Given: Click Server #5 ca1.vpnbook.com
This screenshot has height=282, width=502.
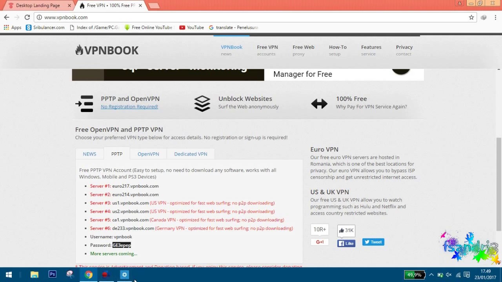Looking at the screenshot, I should (x=187, y=220).
